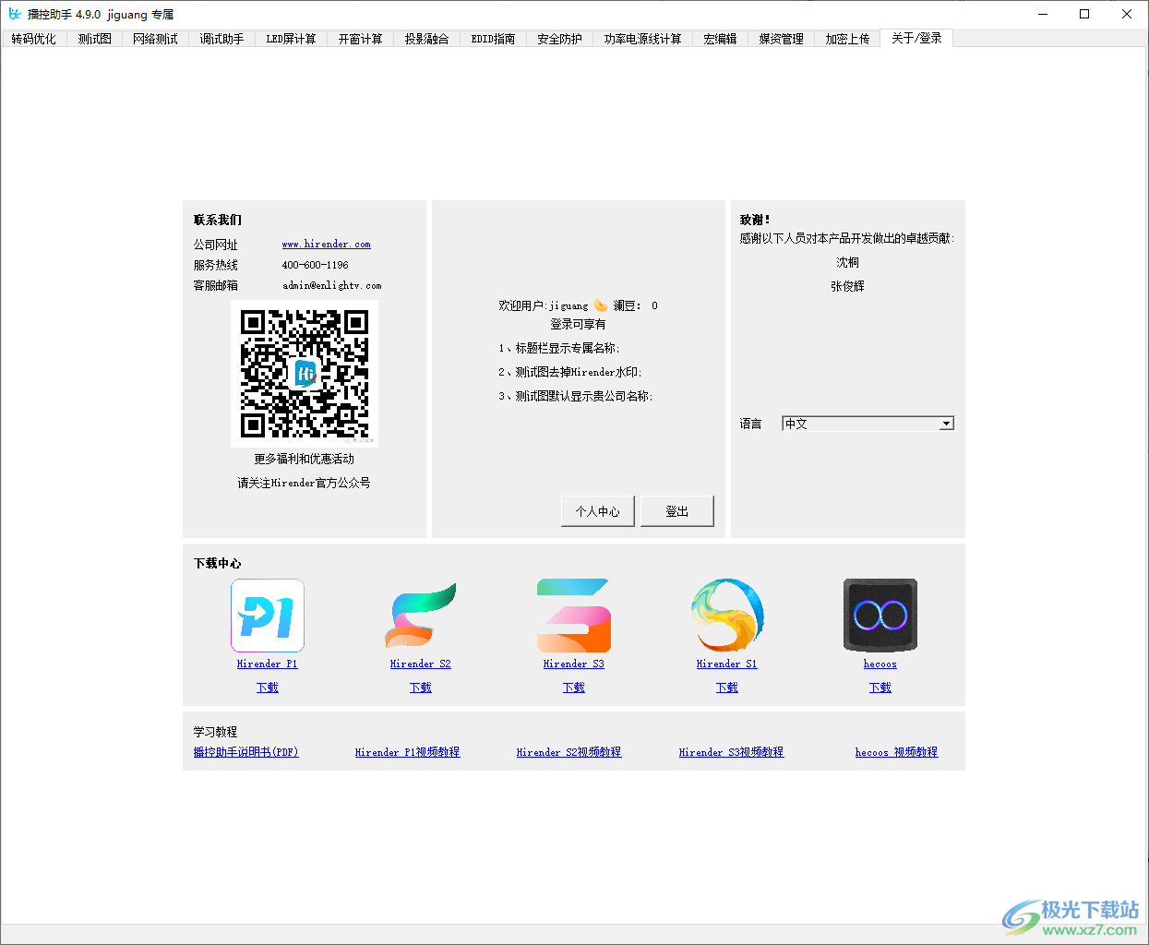
Task: Switch to the 测试图 tab
Action: [93, 39]
